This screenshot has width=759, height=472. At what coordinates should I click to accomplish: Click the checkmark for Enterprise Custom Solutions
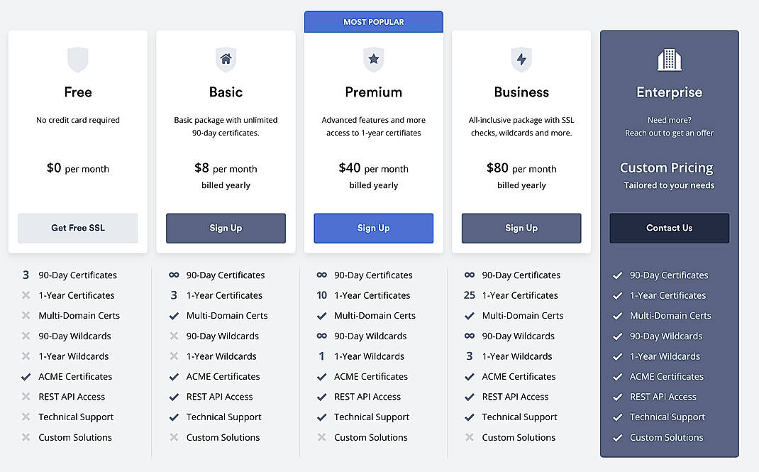tap(617, 437)
